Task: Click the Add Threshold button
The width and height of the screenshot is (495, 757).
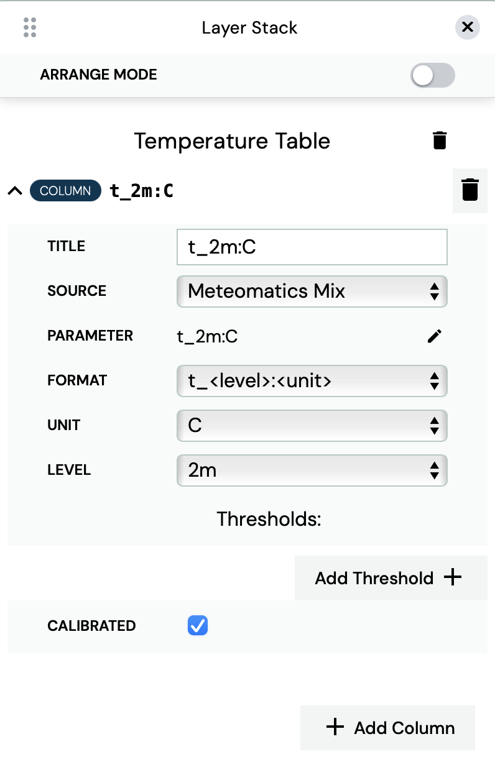Action: (x=391, y=578)
